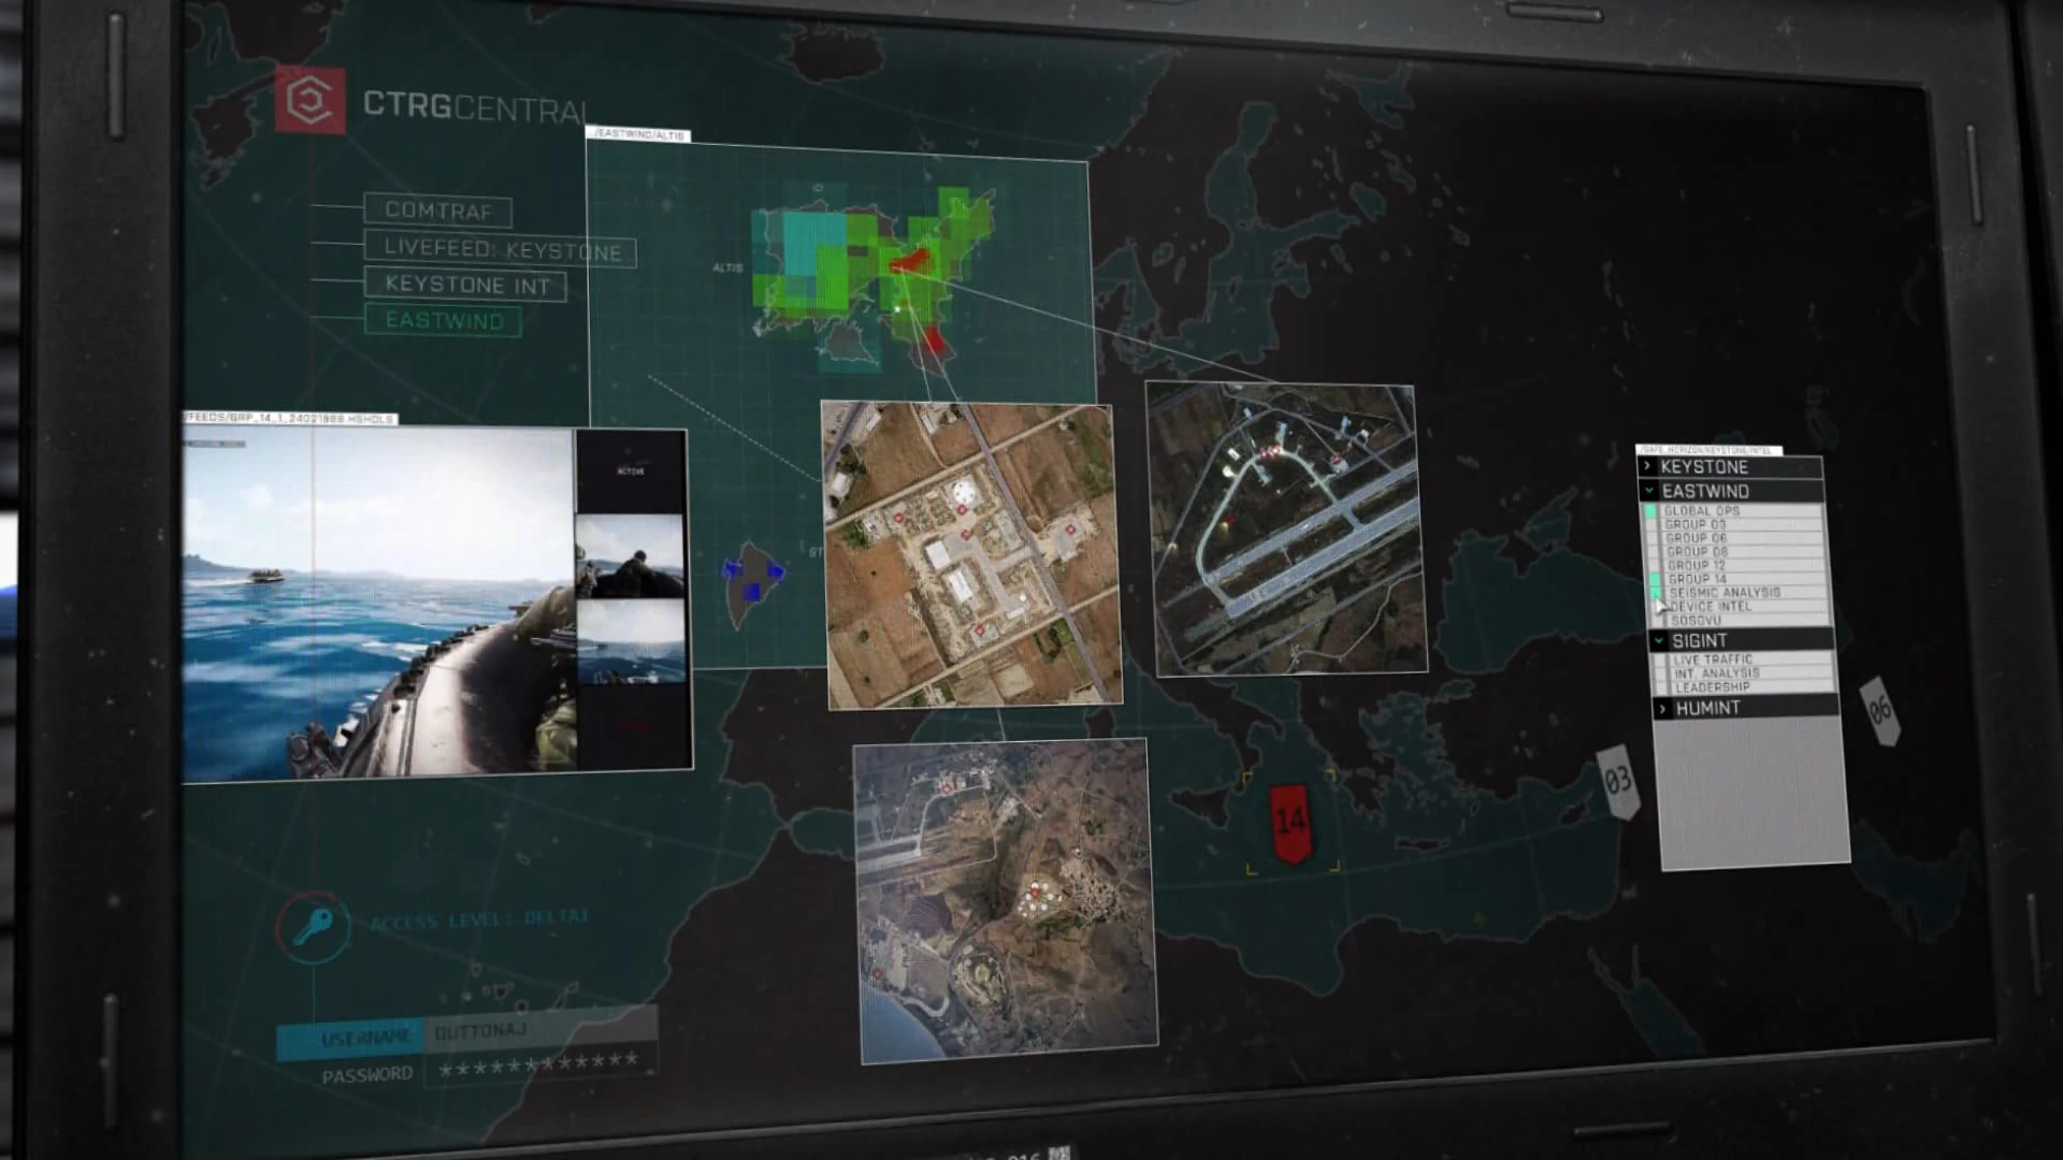Collapse the SIGINT section chevron
Viewport: 2063px width, 1160px height.
pos(1658,641)
